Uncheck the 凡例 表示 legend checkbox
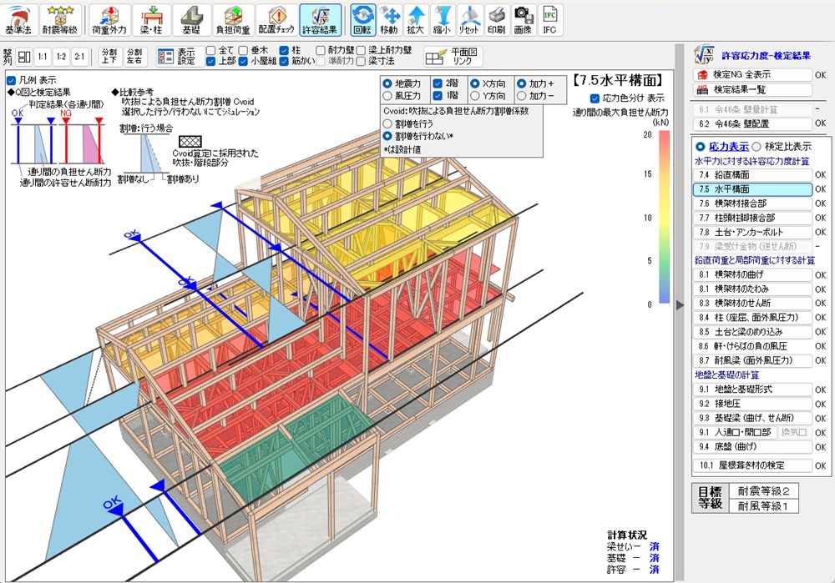This screenshot has height=583, width=835. (x=12, y=80)
